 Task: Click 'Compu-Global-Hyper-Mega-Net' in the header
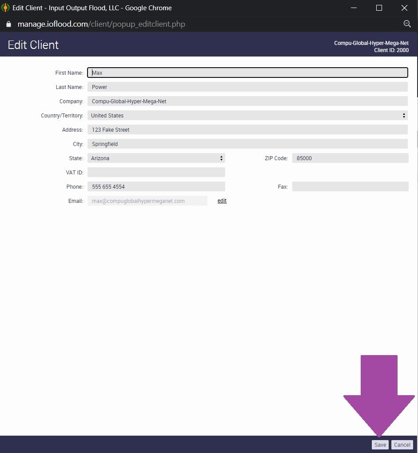point(371,43)
